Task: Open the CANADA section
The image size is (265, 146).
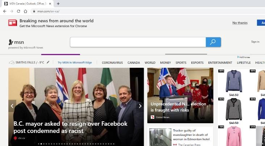Action: click(134, 63)
